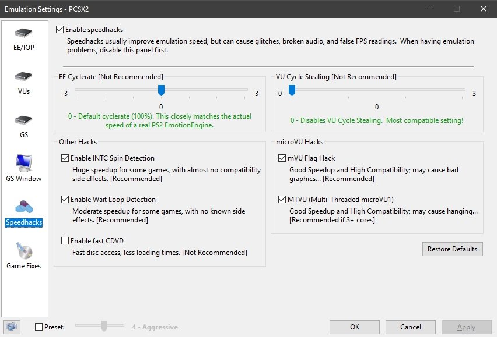
Task: Click the Apply button
Action: (466, 327)
